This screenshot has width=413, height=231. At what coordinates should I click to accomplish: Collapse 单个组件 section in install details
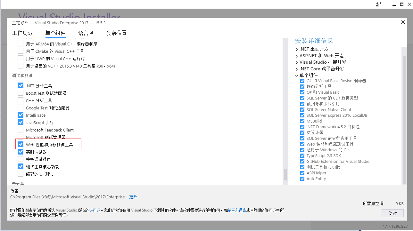click(x=297, y=76)
